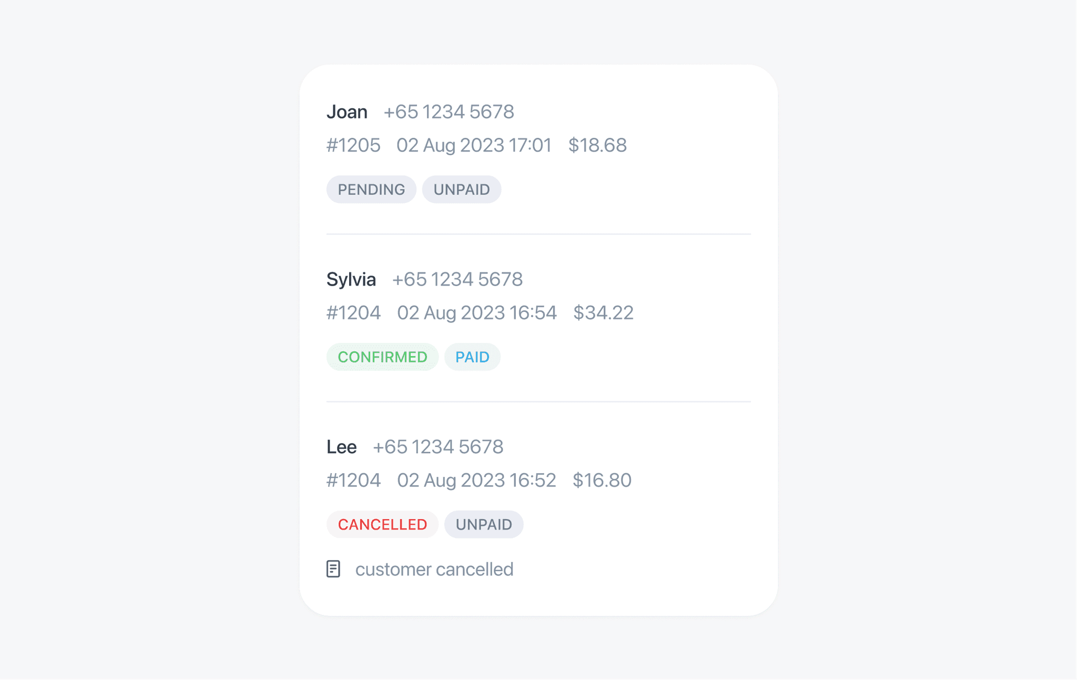
Task: Click the timestamp 02 Aug 2023 17:01
Action: point(474,145)
